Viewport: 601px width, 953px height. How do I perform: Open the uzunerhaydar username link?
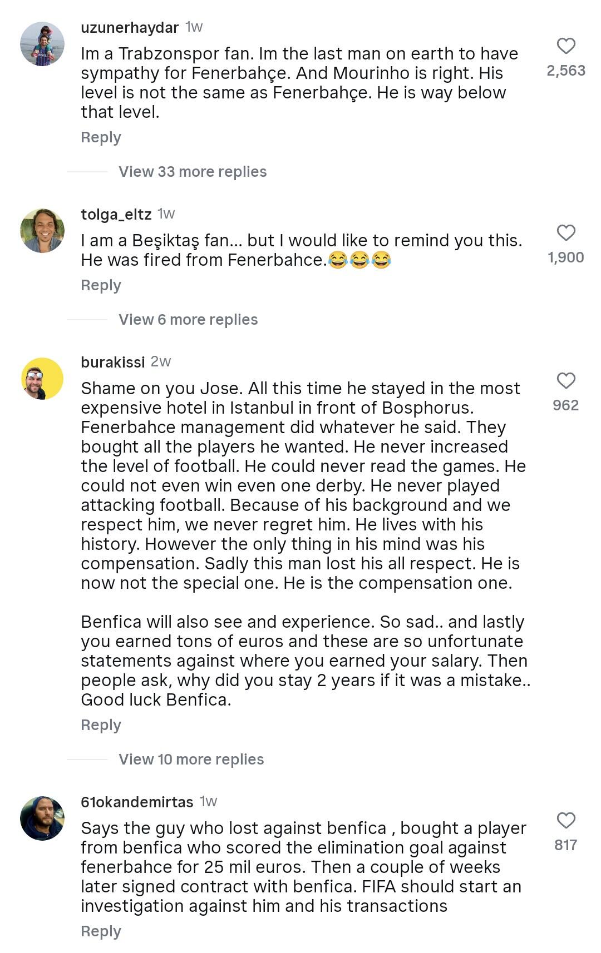130,27
